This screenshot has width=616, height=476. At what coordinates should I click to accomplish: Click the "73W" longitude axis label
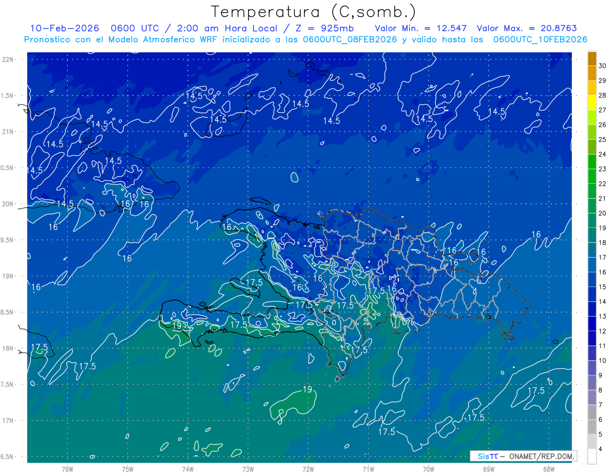[x=248, y=469]
